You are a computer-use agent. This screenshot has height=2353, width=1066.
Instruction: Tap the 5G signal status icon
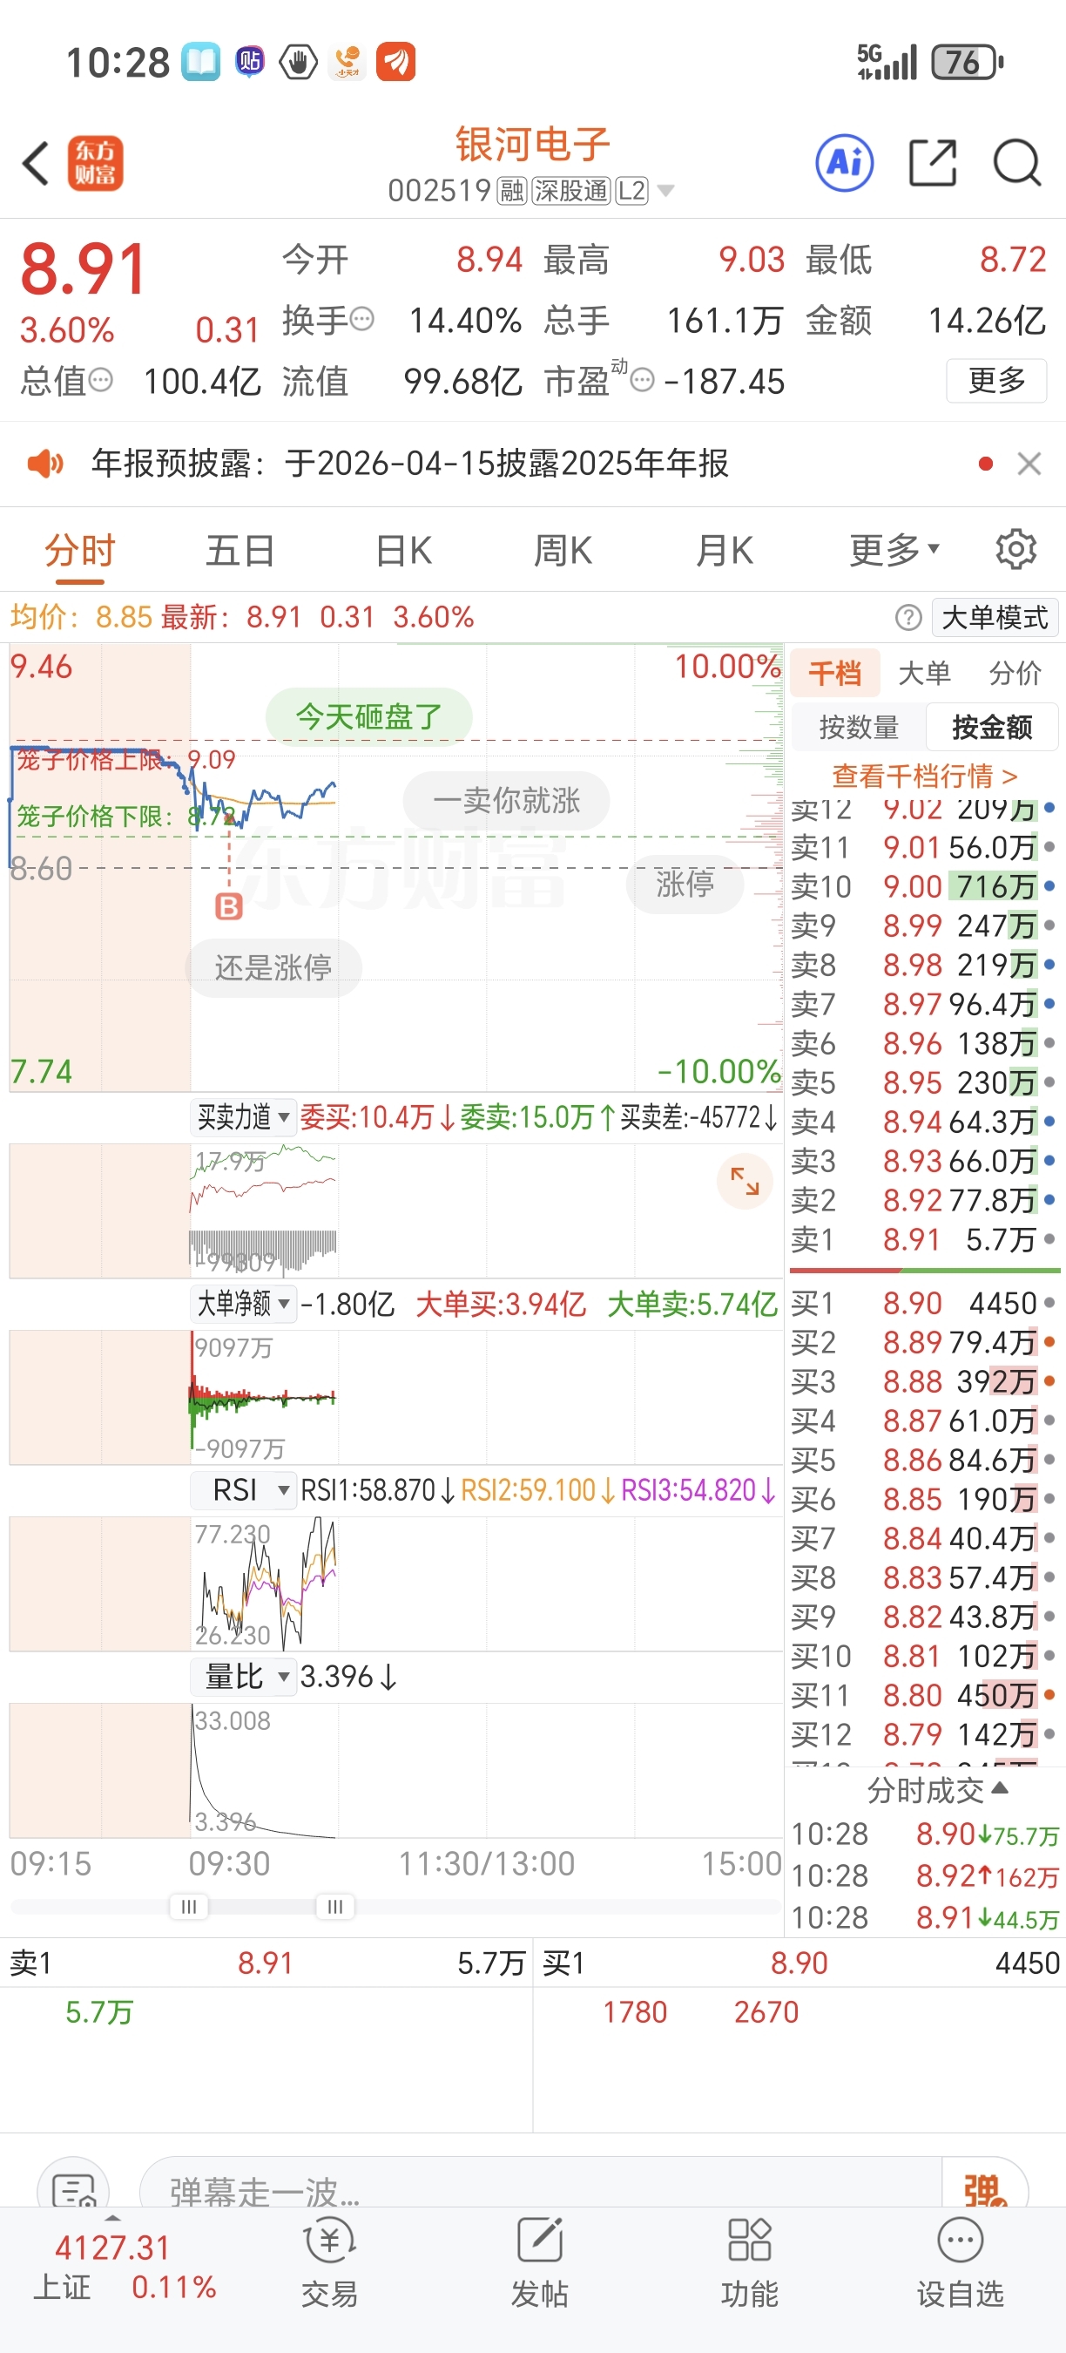pos(887,62)
